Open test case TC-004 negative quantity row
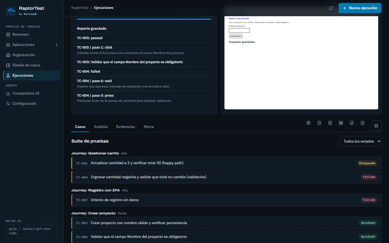The width and height of the screenshot is (389, 243). click(x=226, y=177)
